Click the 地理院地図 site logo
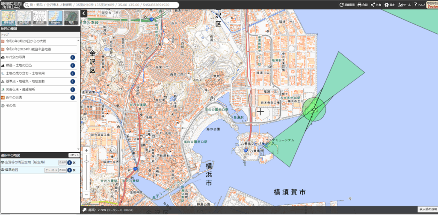This screenshot has width=438, height=215. coord(11,5)
